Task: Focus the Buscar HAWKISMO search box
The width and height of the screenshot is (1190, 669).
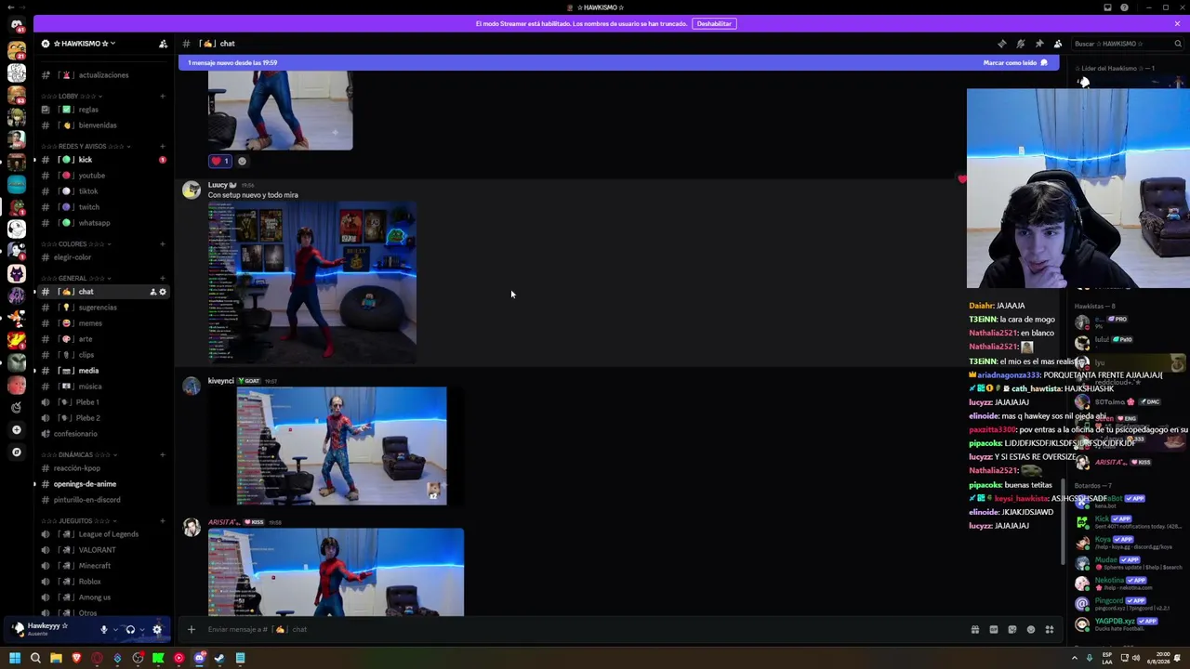Action: pos(1128,44)
